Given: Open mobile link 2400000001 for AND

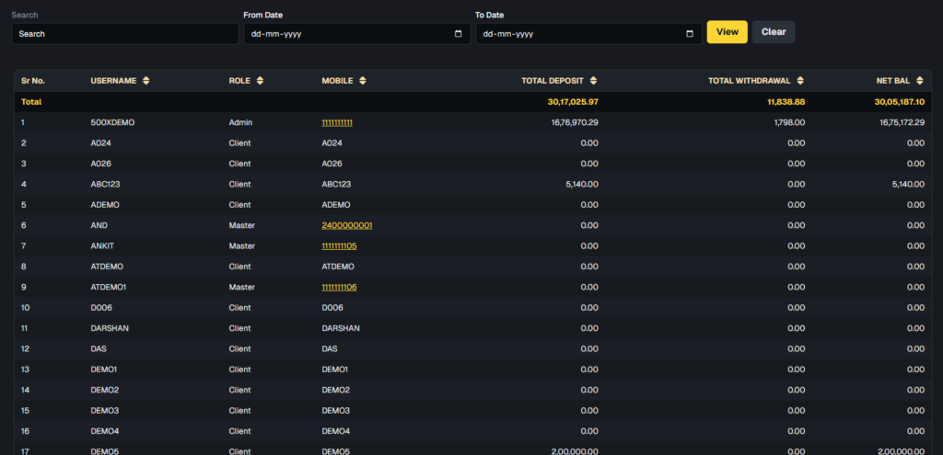Looking at the screenshot, I should (x=346, y=225).
